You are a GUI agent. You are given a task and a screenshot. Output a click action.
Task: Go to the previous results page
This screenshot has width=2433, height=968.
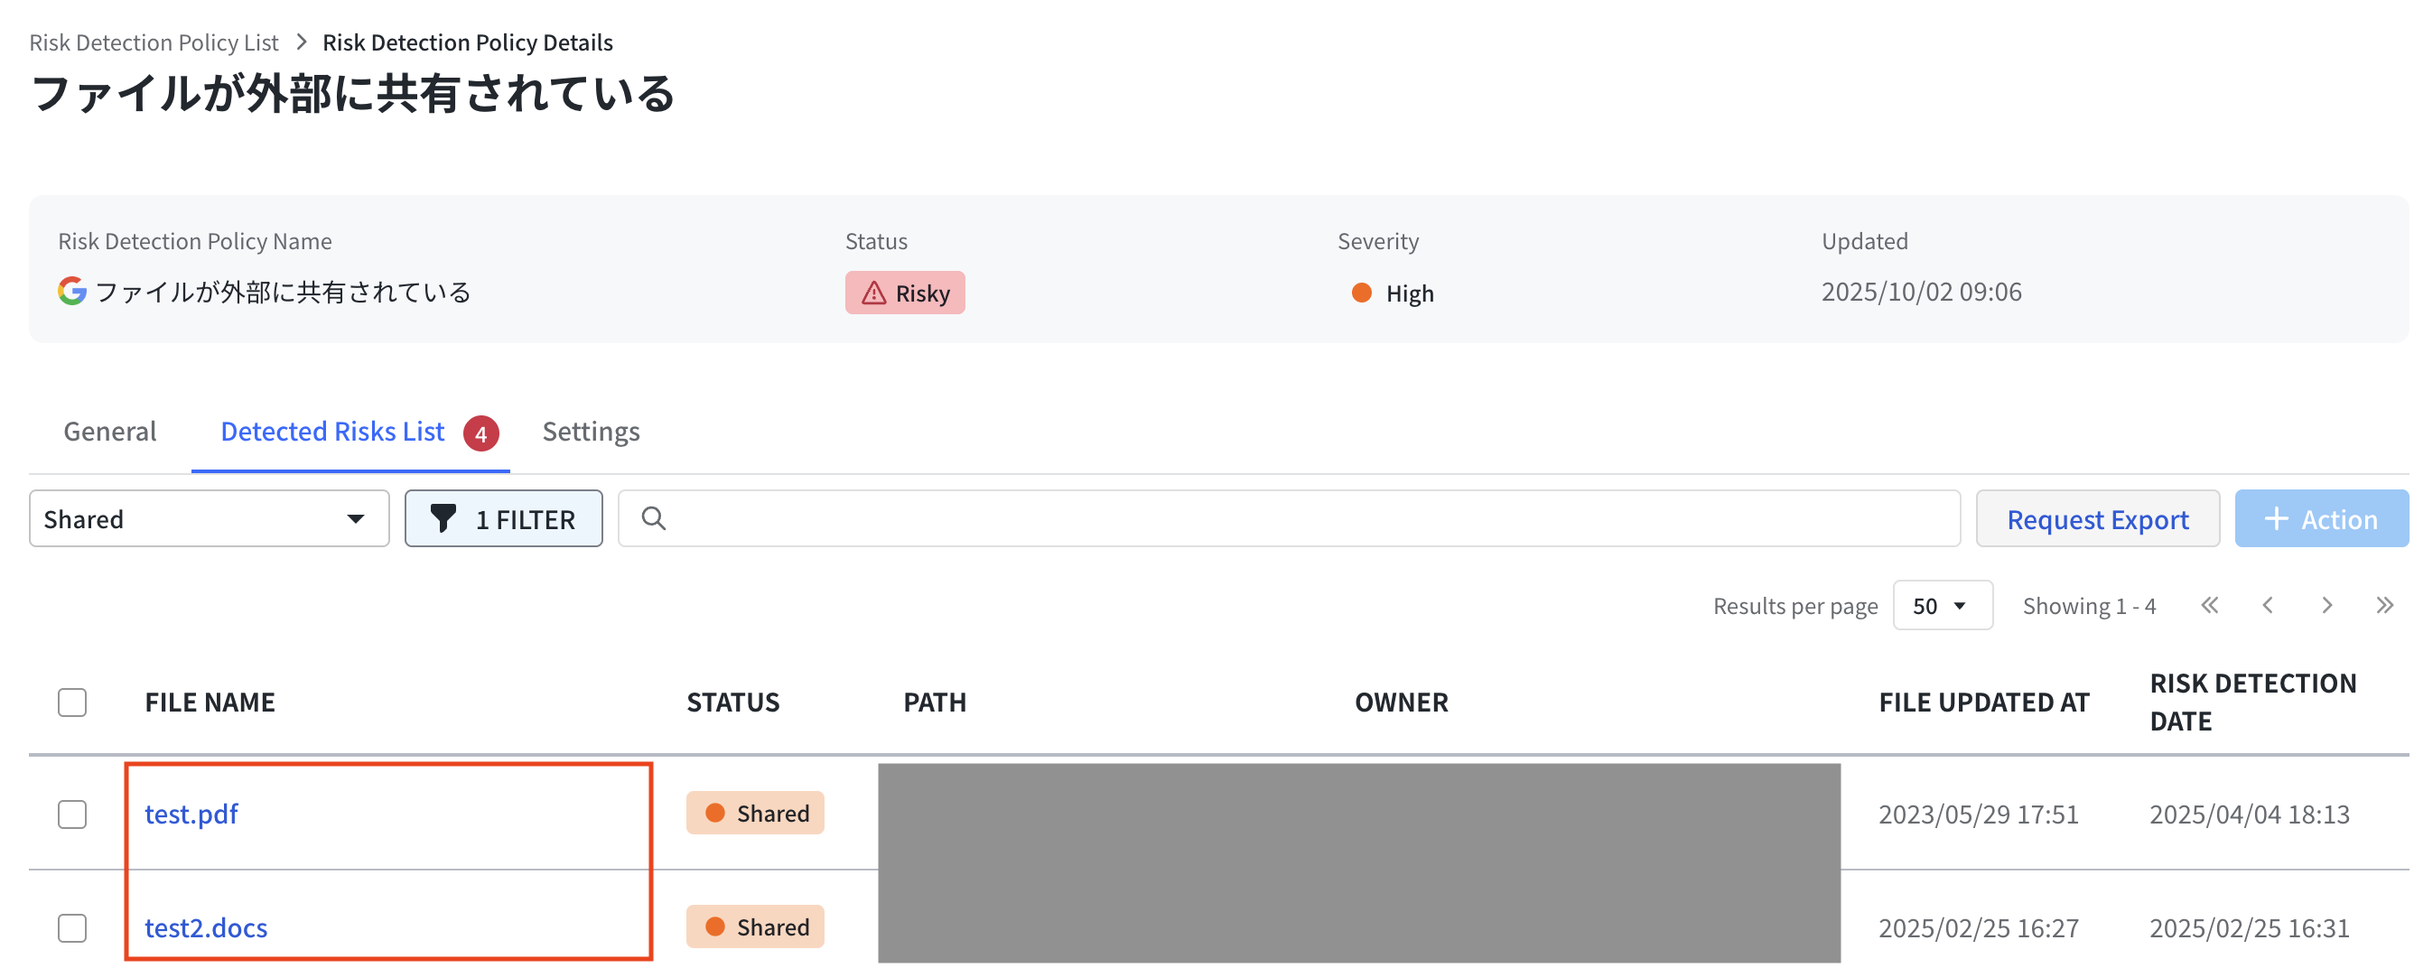pos(2268,605)
